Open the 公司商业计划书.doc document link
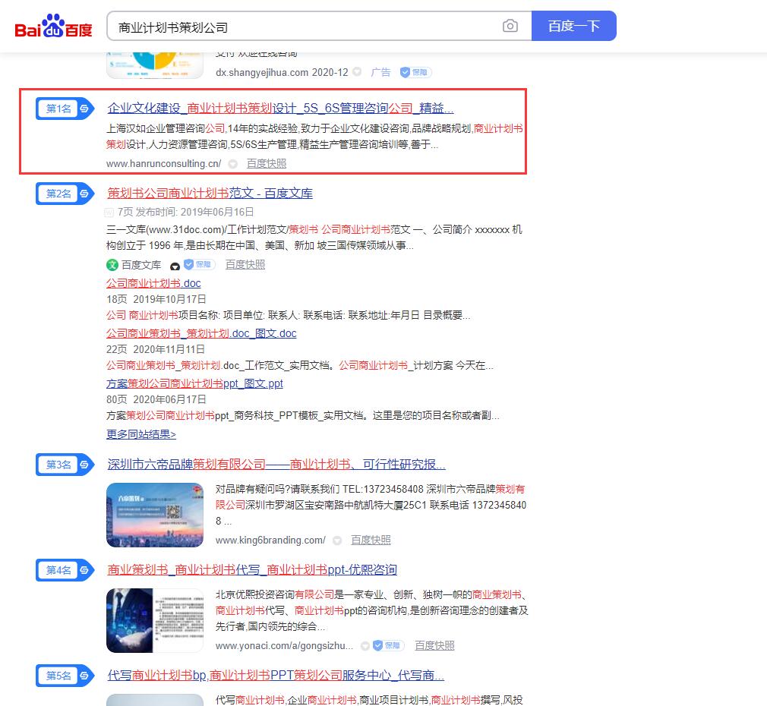The width and height of the screenshot is (767, 706). (153, 283)
